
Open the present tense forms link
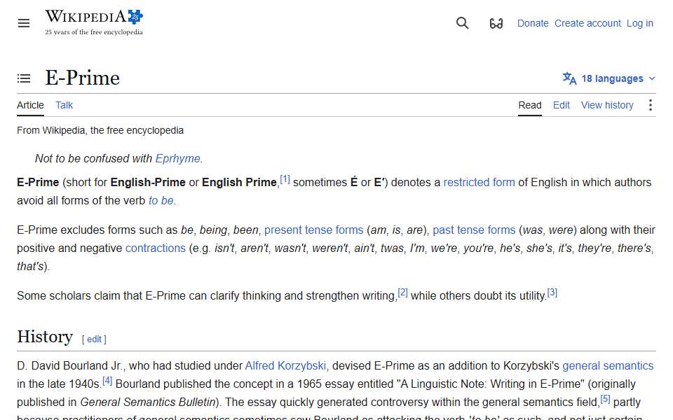click(x=314, y=230)
